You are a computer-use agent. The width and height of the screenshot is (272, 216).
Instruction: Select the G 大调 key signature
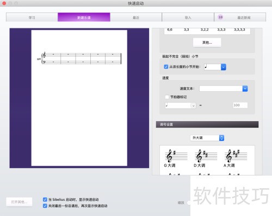[x=176, y=158]
